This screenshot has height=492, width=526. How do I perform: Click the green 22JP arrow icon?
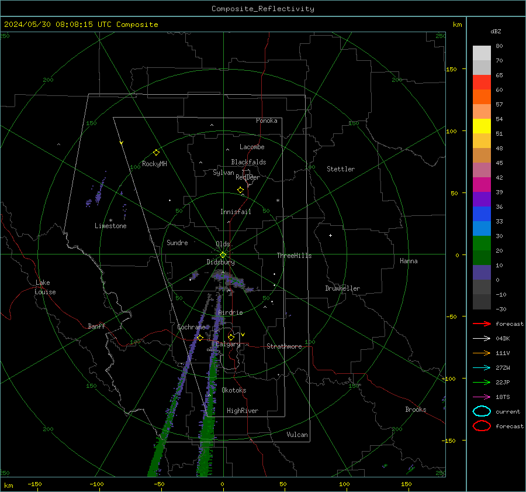(x=482, y=382)
